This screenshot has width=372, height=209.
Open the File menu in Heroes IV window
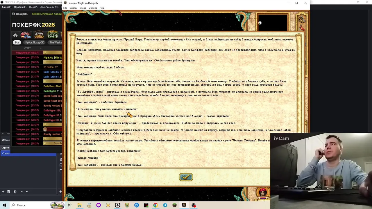[65, 8]
